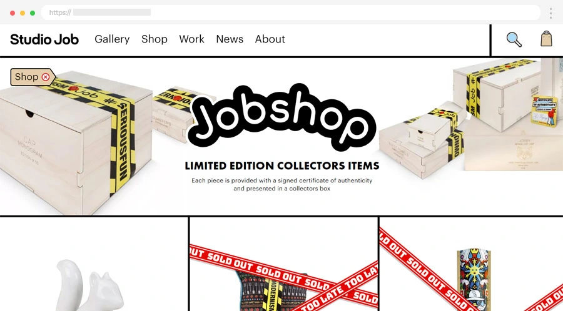Open the white squirrel product thumbnail

(x=94, y=264)
